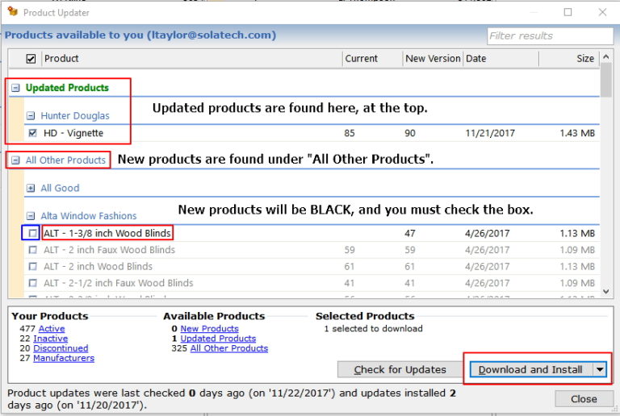Click '1 selected to download' text

click(x=373, y=328)
